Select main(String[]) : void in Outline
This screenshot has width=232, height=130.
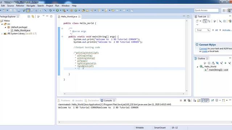coord(218,70)
